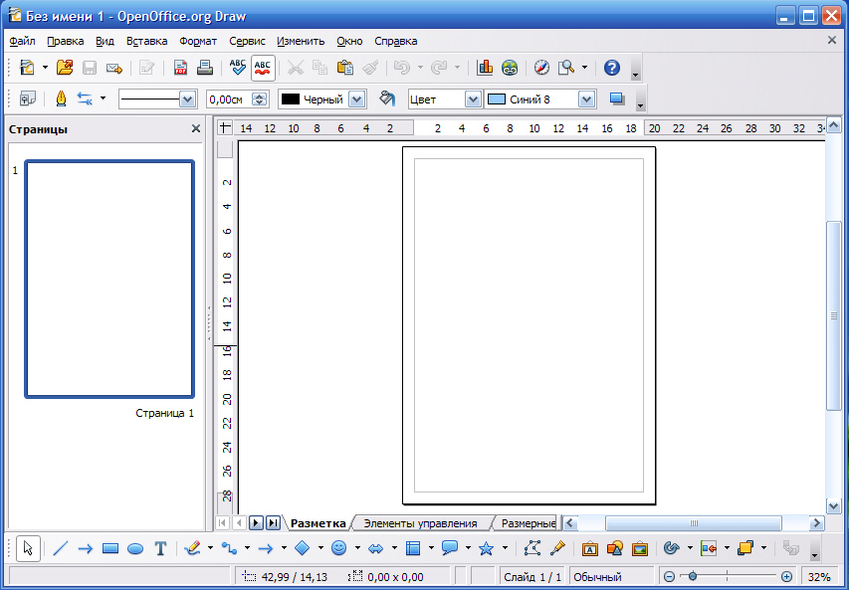This screenshot has height=590, width=849.
Task: Select the Ellipse drawing tool
Action: pos(135,548)
